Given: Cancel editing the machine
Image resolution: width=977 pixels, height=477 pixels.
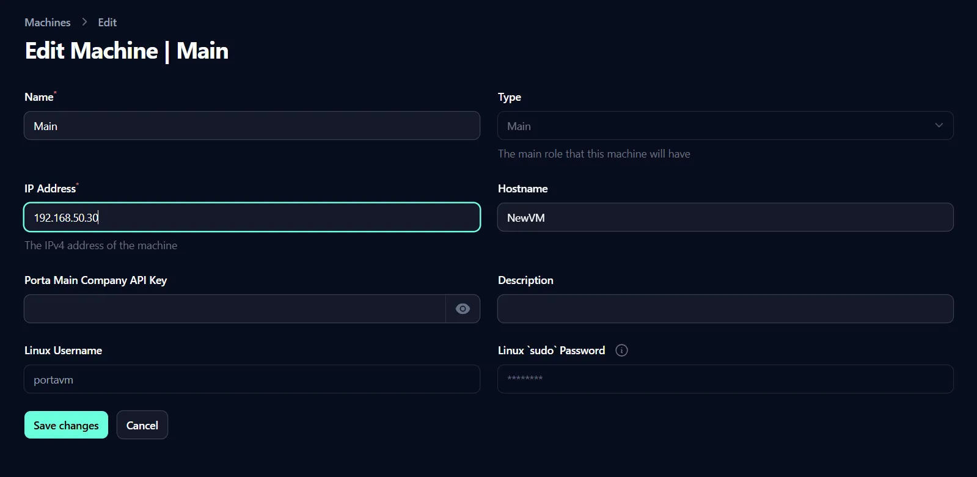Looking at the screenshot, I should tap(142, 425).
